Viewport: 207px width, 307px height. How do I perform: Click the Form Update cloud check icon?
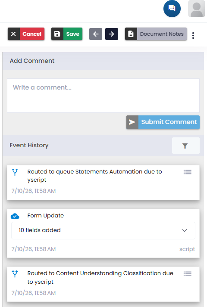pyautogui.click(x=15, y=216)
